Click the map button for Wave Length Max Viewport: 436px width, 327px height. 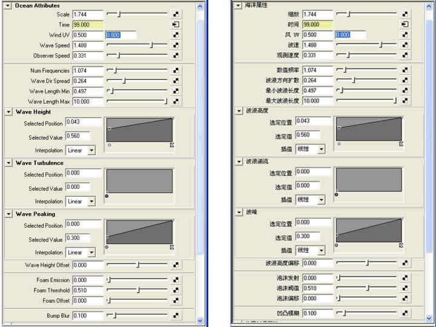pyautogui.click(x=176, y=101)
